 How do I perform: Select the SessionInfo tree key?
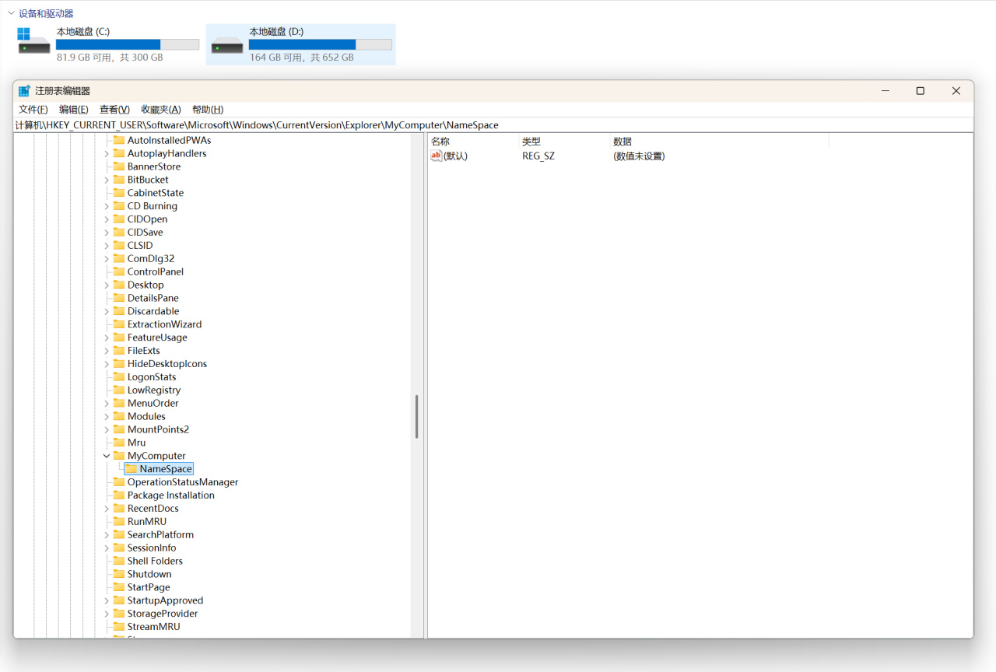pos(152,548)
